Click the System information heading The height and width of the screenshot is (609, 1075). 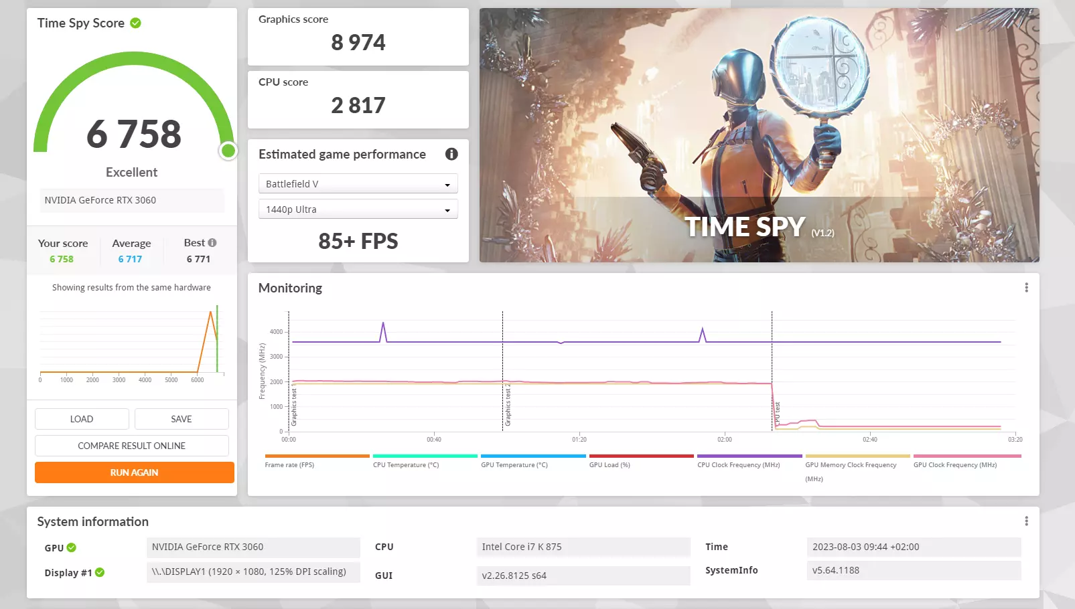click(x=93, y=521)
